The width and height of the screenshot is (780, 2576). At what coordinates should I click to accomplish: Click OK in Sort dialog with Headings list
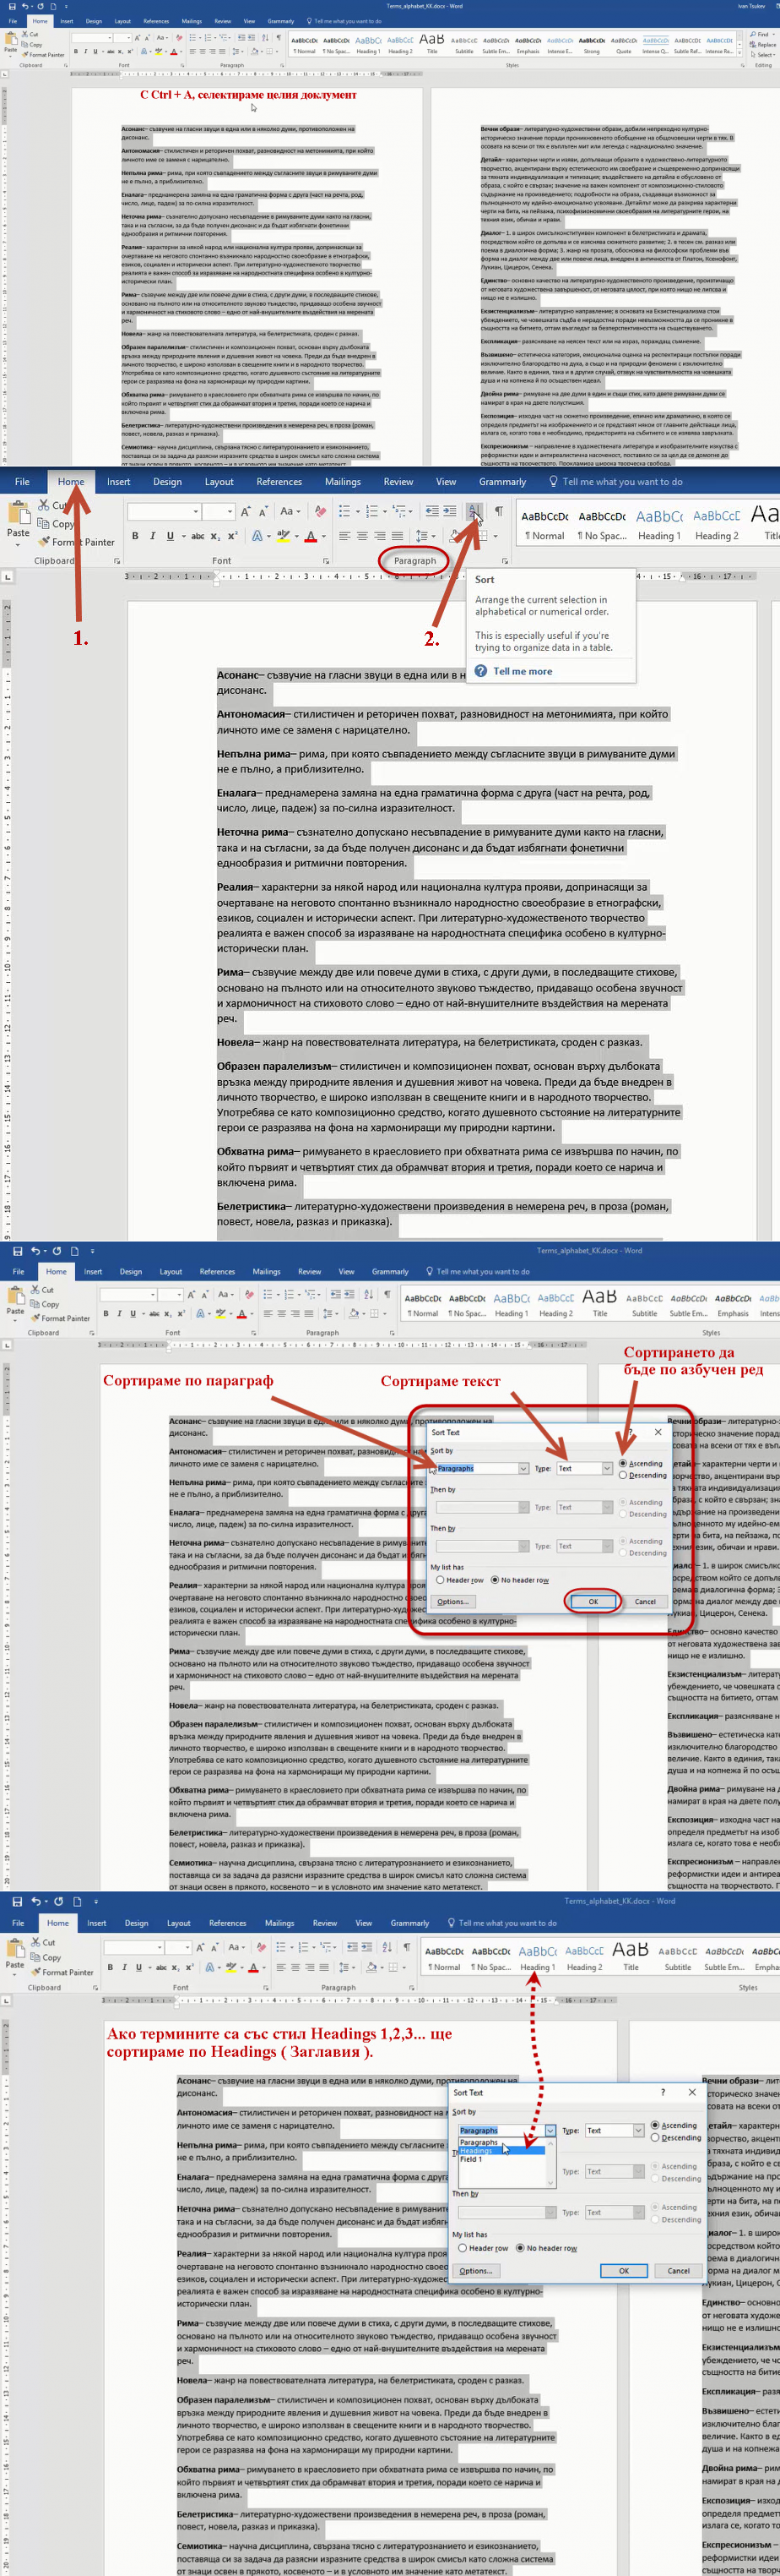[623, 2270]
